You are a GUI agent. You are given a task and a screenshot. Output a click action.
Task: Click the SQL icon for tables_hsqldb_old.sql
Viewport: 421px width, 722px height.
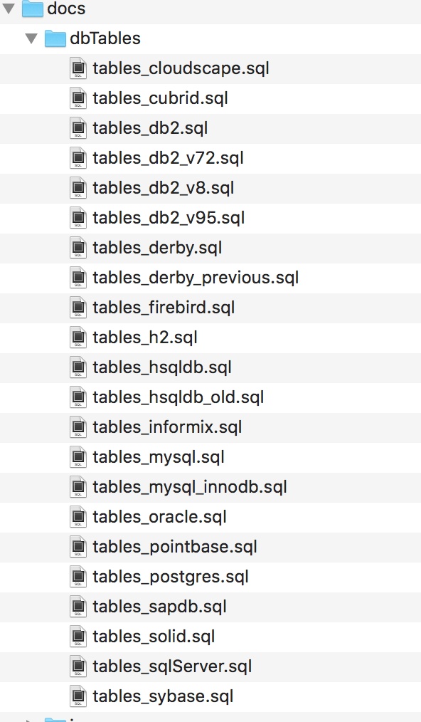78,398
